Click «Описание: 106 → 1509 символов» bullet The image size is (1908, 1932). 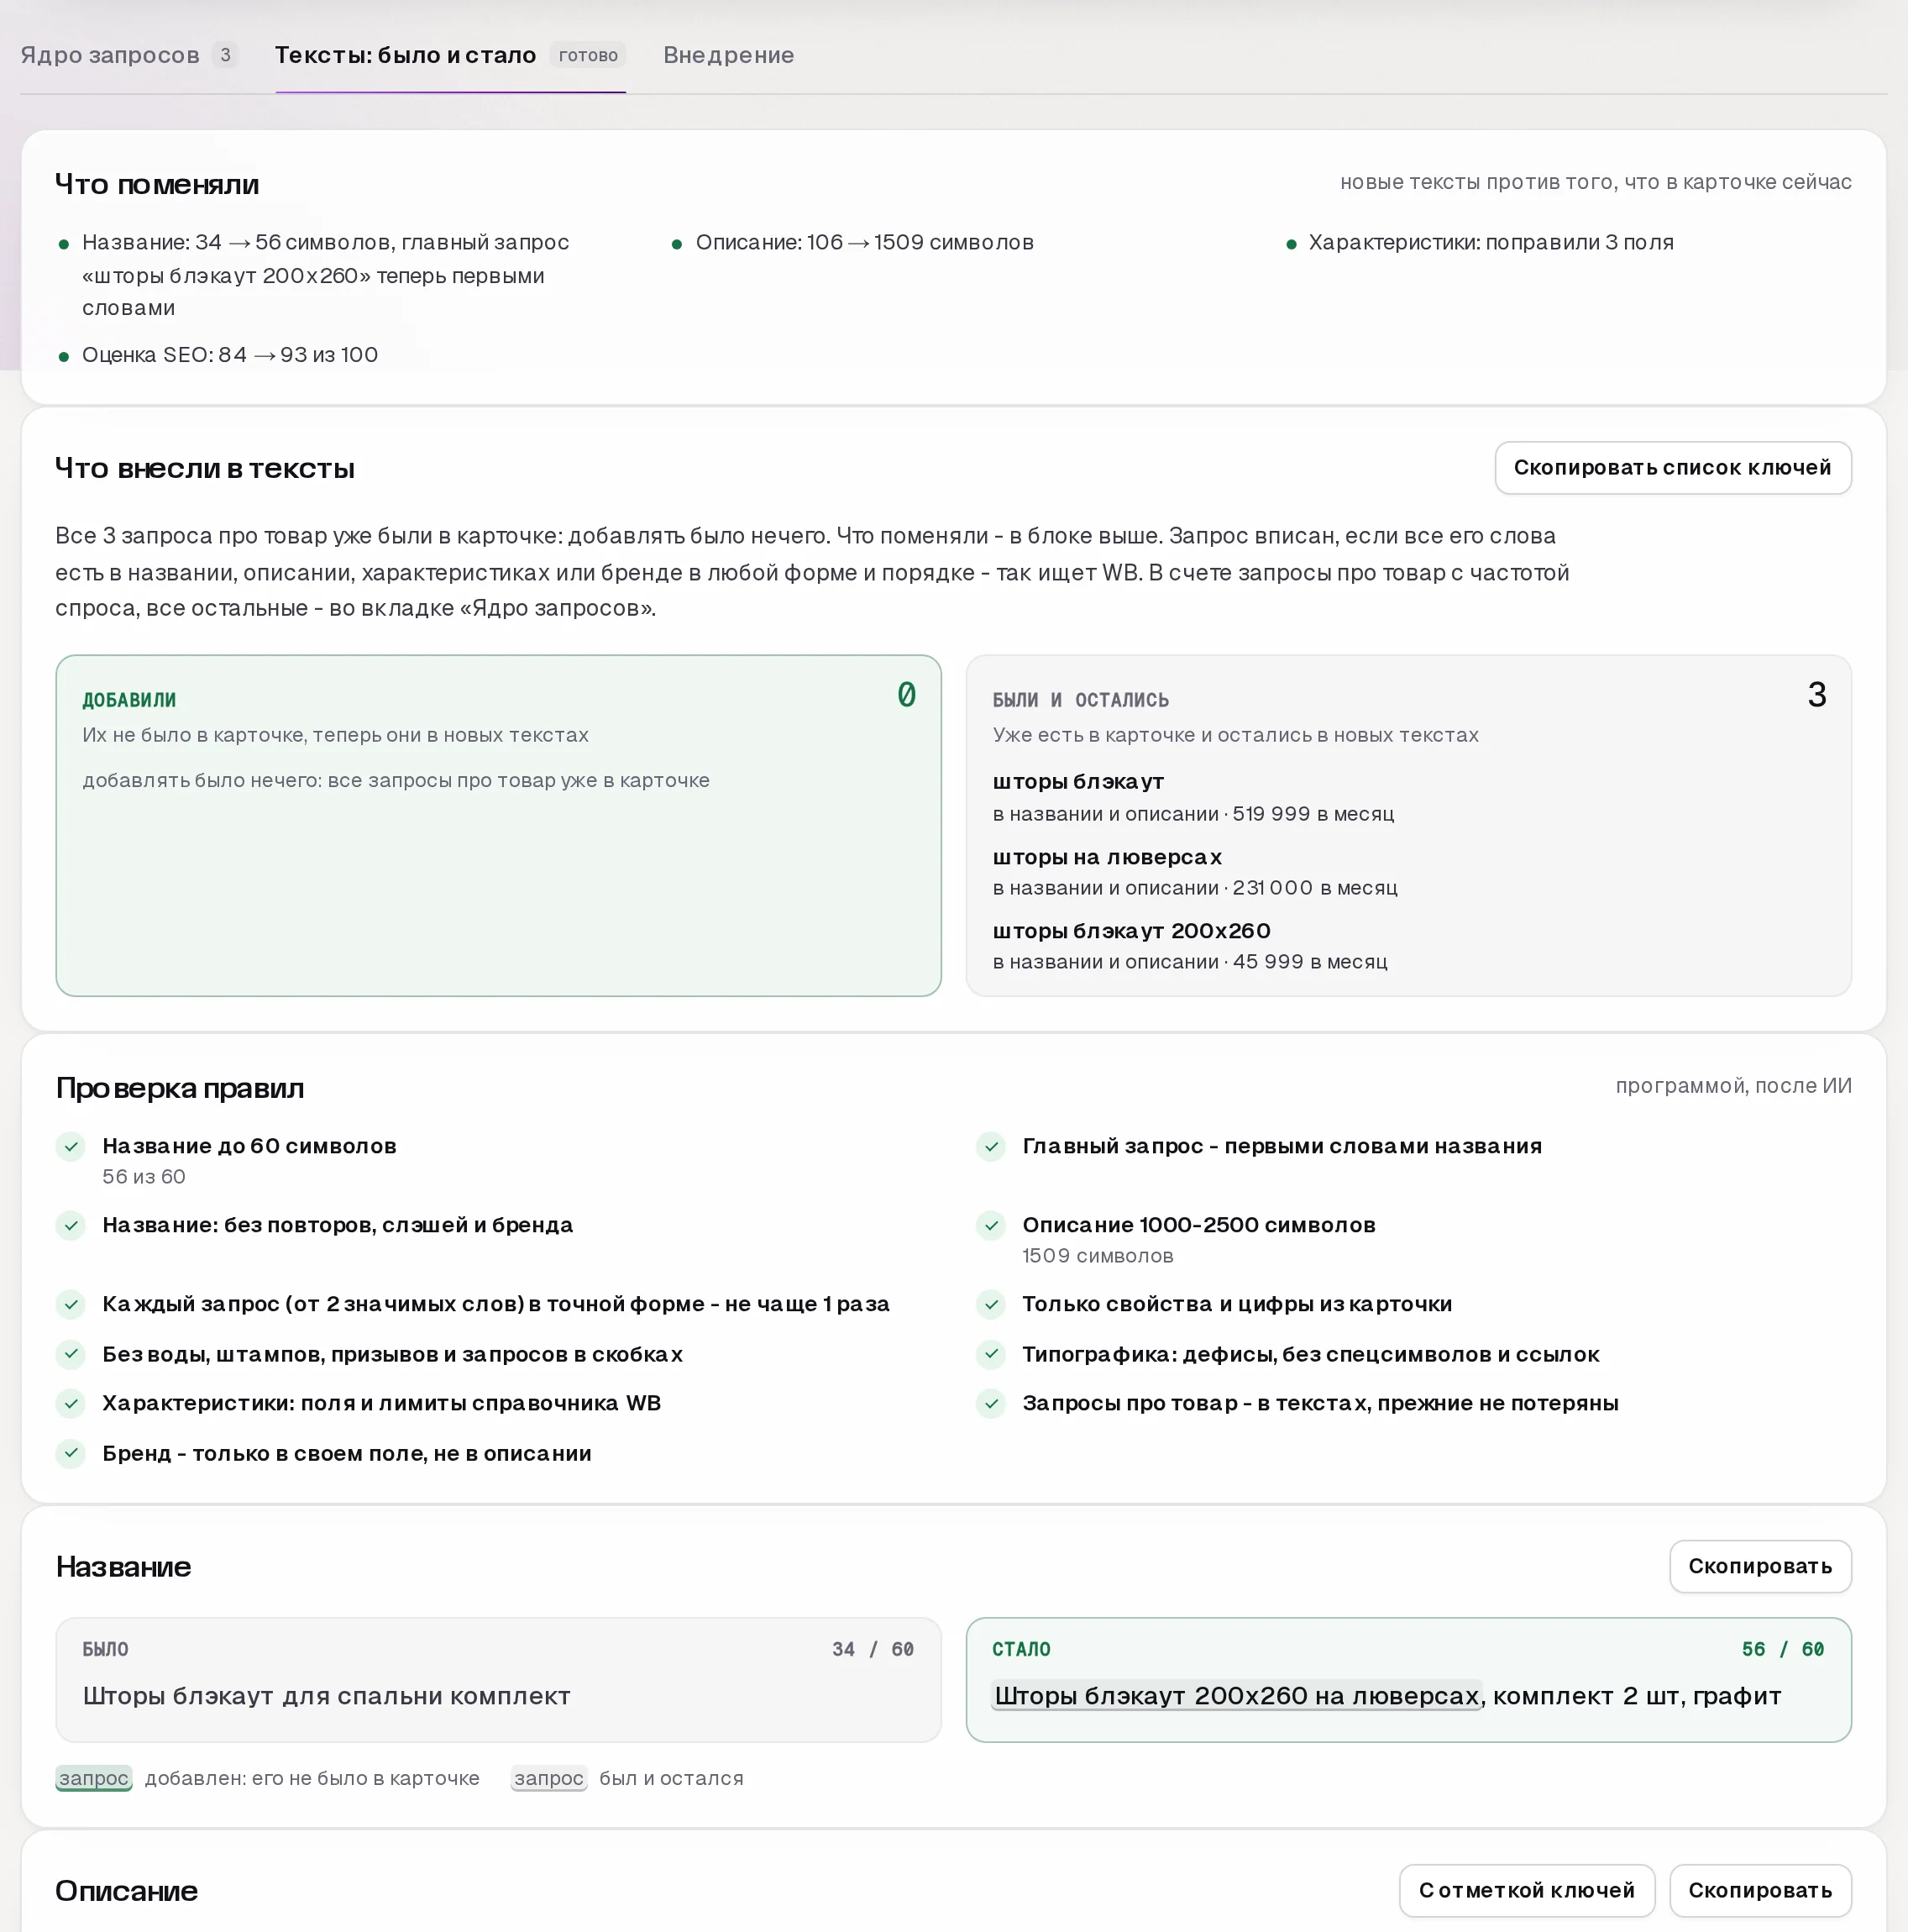pyautogui.click(x=865, y=242)
